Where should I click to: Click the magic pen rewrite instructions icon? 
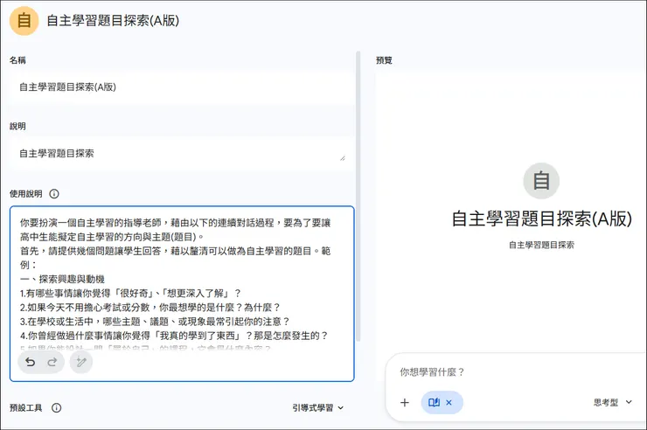tap(80, 362)
